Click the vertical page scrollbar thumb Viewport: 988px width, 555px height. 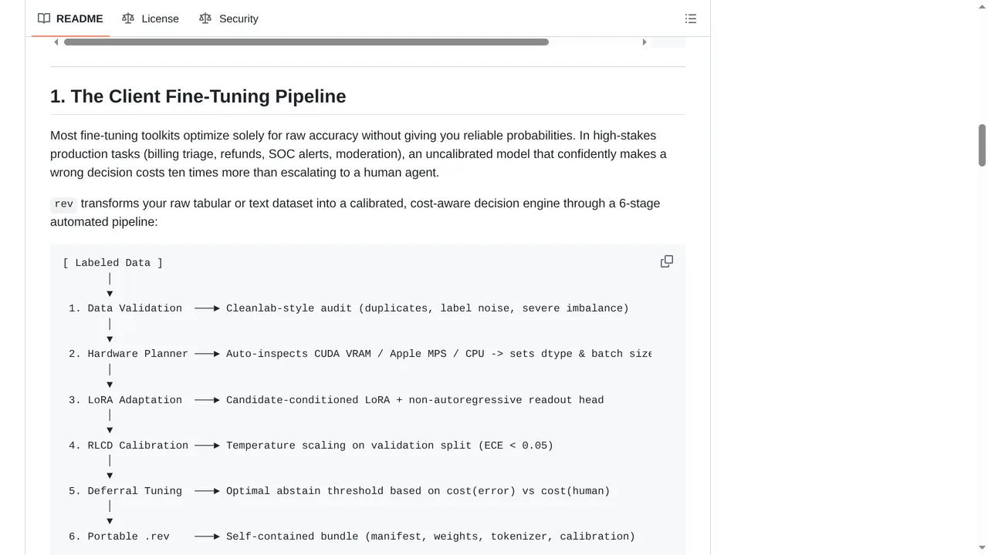tap(982, 145)
